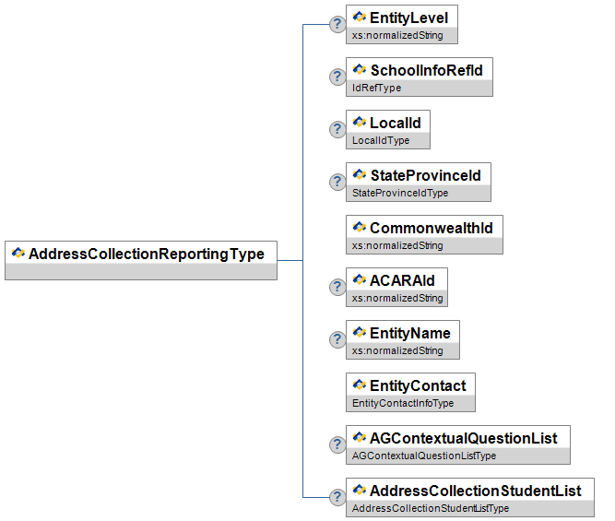Click the help icon beside EntityLevel
The width and height of the screenshot is (615, 521).
[x=337, y=24]
